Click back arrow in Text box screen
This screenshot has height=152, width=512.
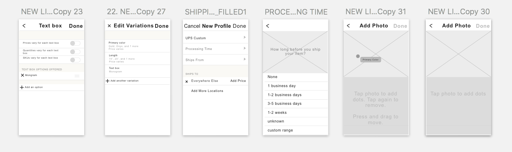pyautogui.click(x=24, y=26)
